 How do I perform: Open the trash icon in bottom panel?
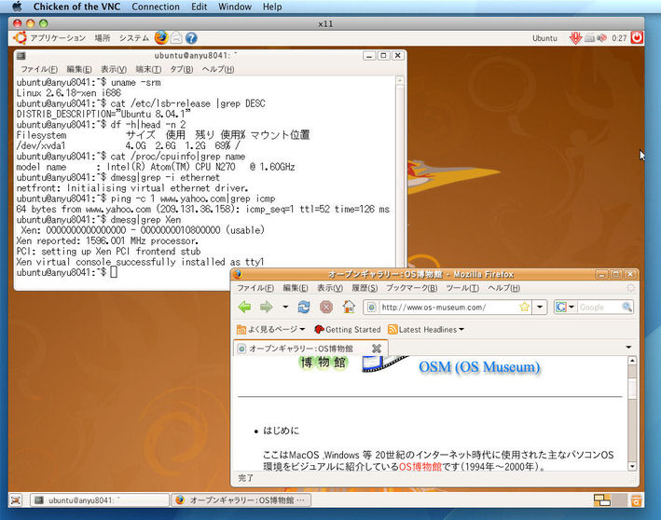(636, 500)
